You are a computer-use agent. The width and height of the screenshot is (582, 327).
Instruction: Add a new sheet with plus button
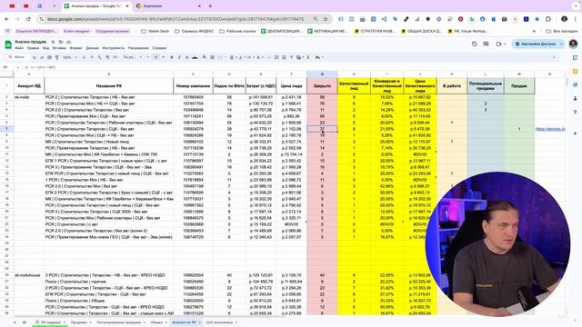(15, 322)
